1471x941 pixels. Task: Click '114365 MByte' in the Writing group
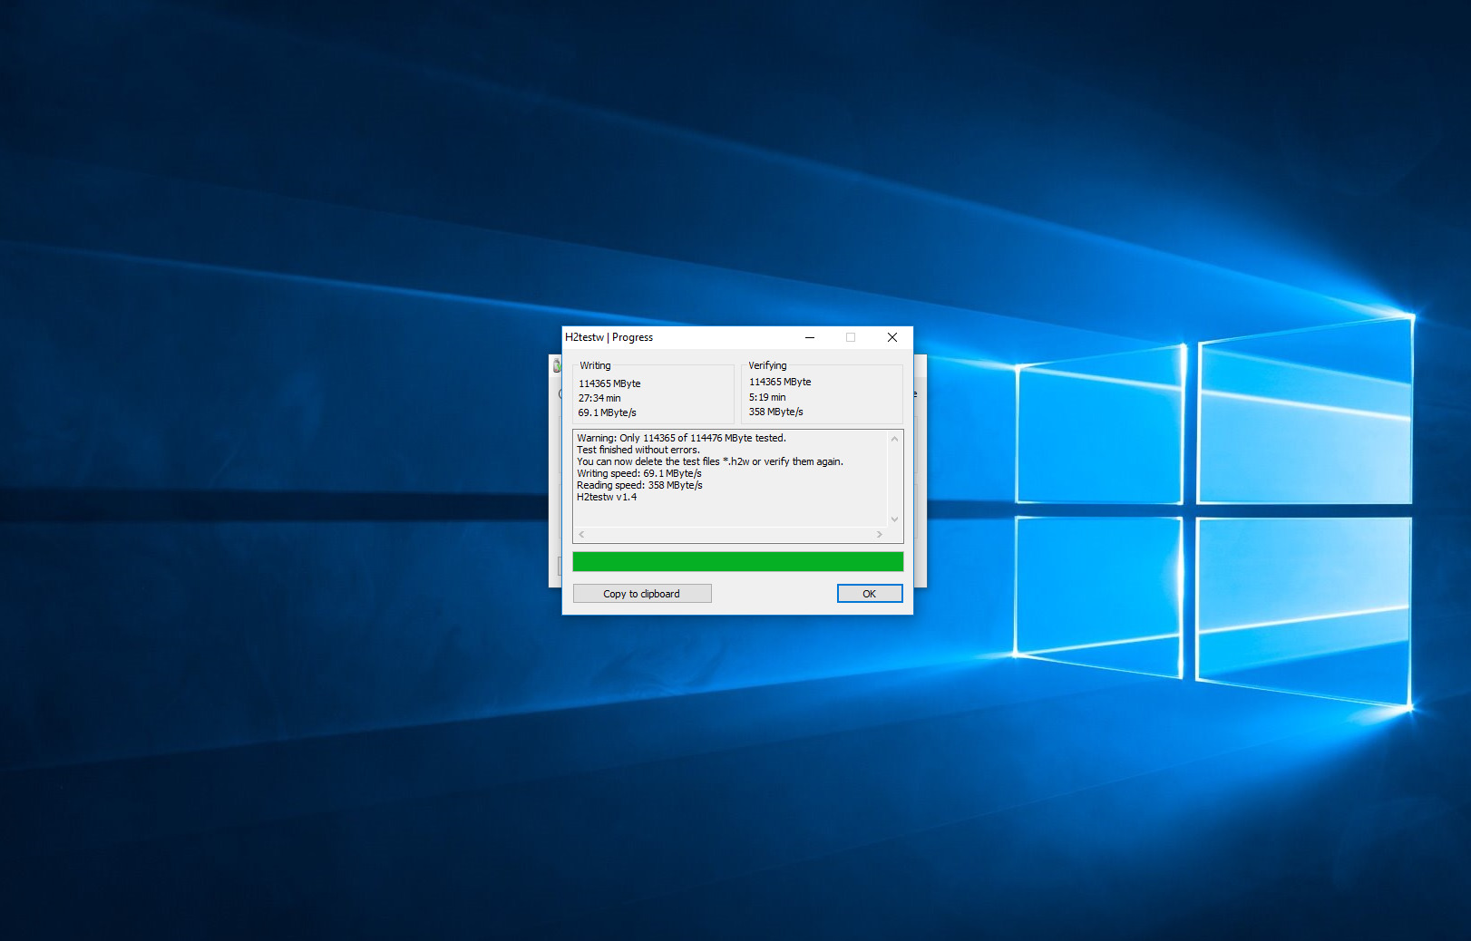coord(609,383)
